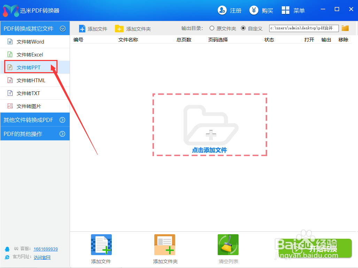Choose 文件转PPT conversion option
The width and height of the screenshot is (358, 268).
coord(30,67)
